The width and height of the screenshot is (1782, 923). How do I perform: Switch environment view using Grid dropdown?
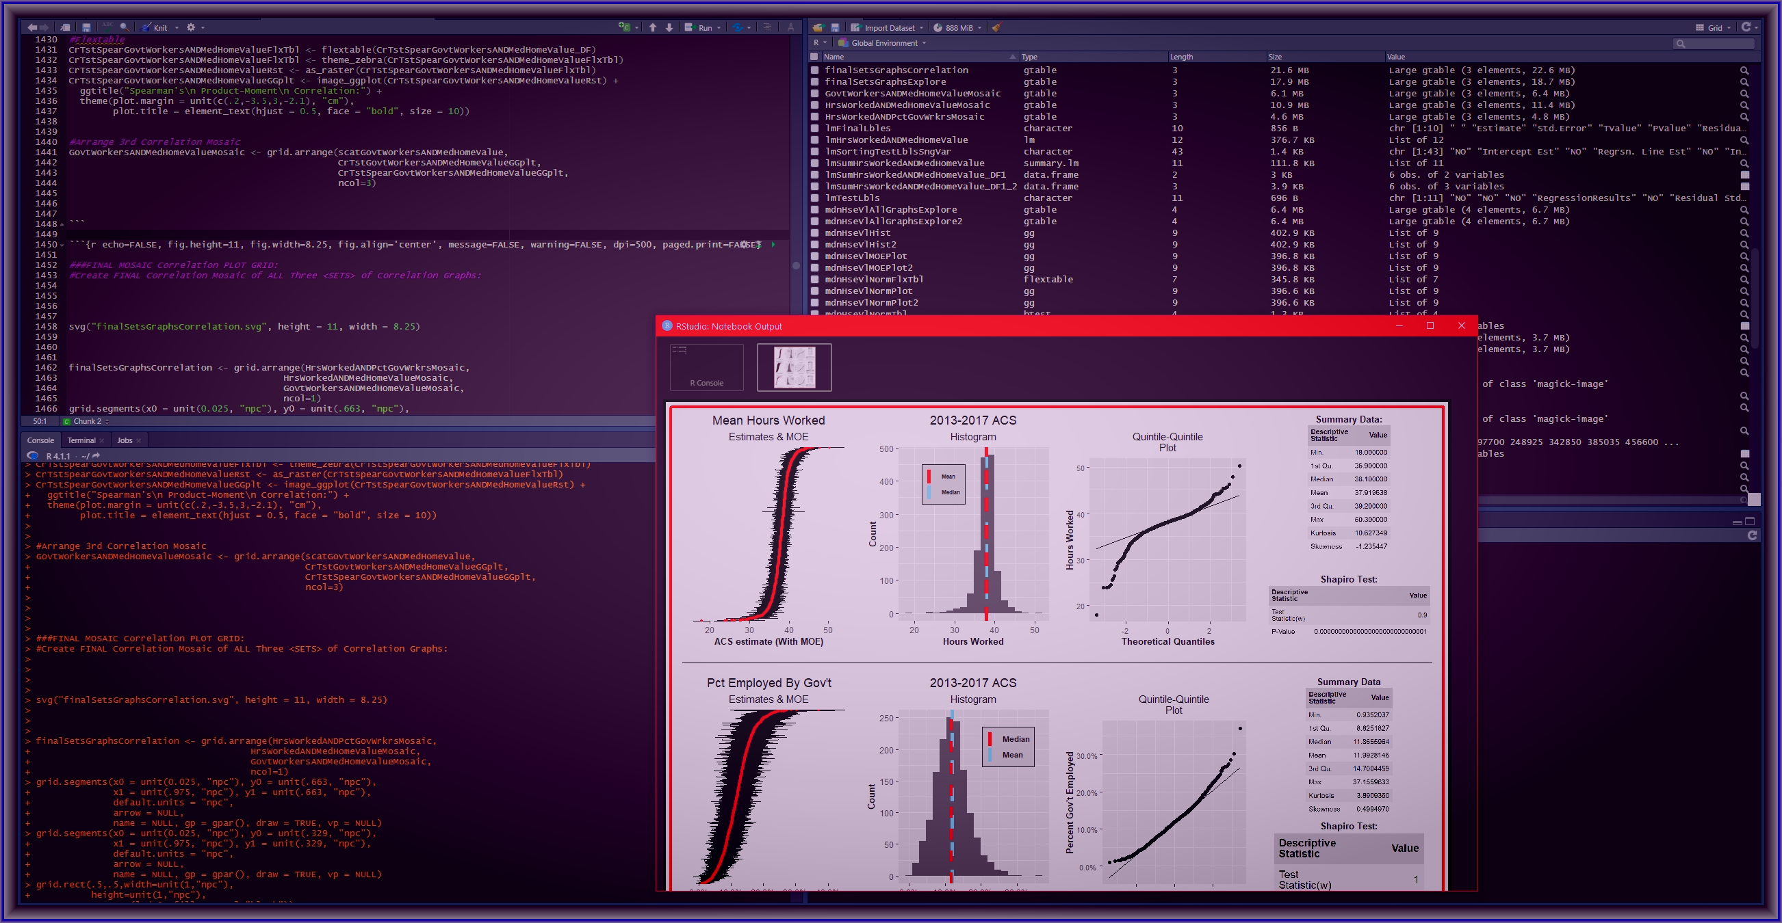pos(1713,27)
